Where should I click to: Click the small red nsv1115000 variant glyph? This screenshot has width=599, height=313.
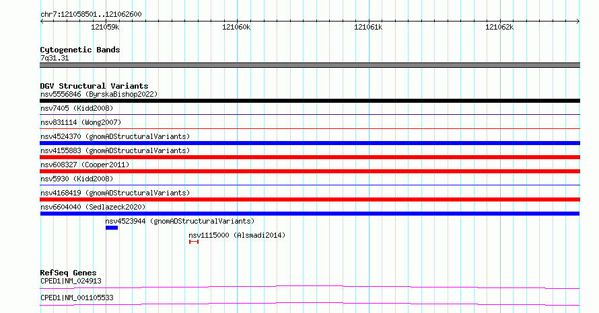[x=194, y=242]
